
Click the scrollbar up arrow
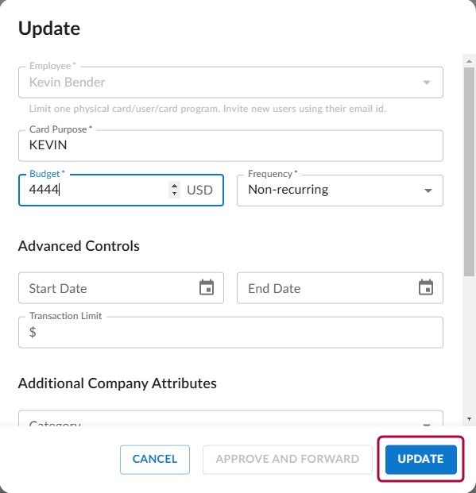[x=469, y=61]
